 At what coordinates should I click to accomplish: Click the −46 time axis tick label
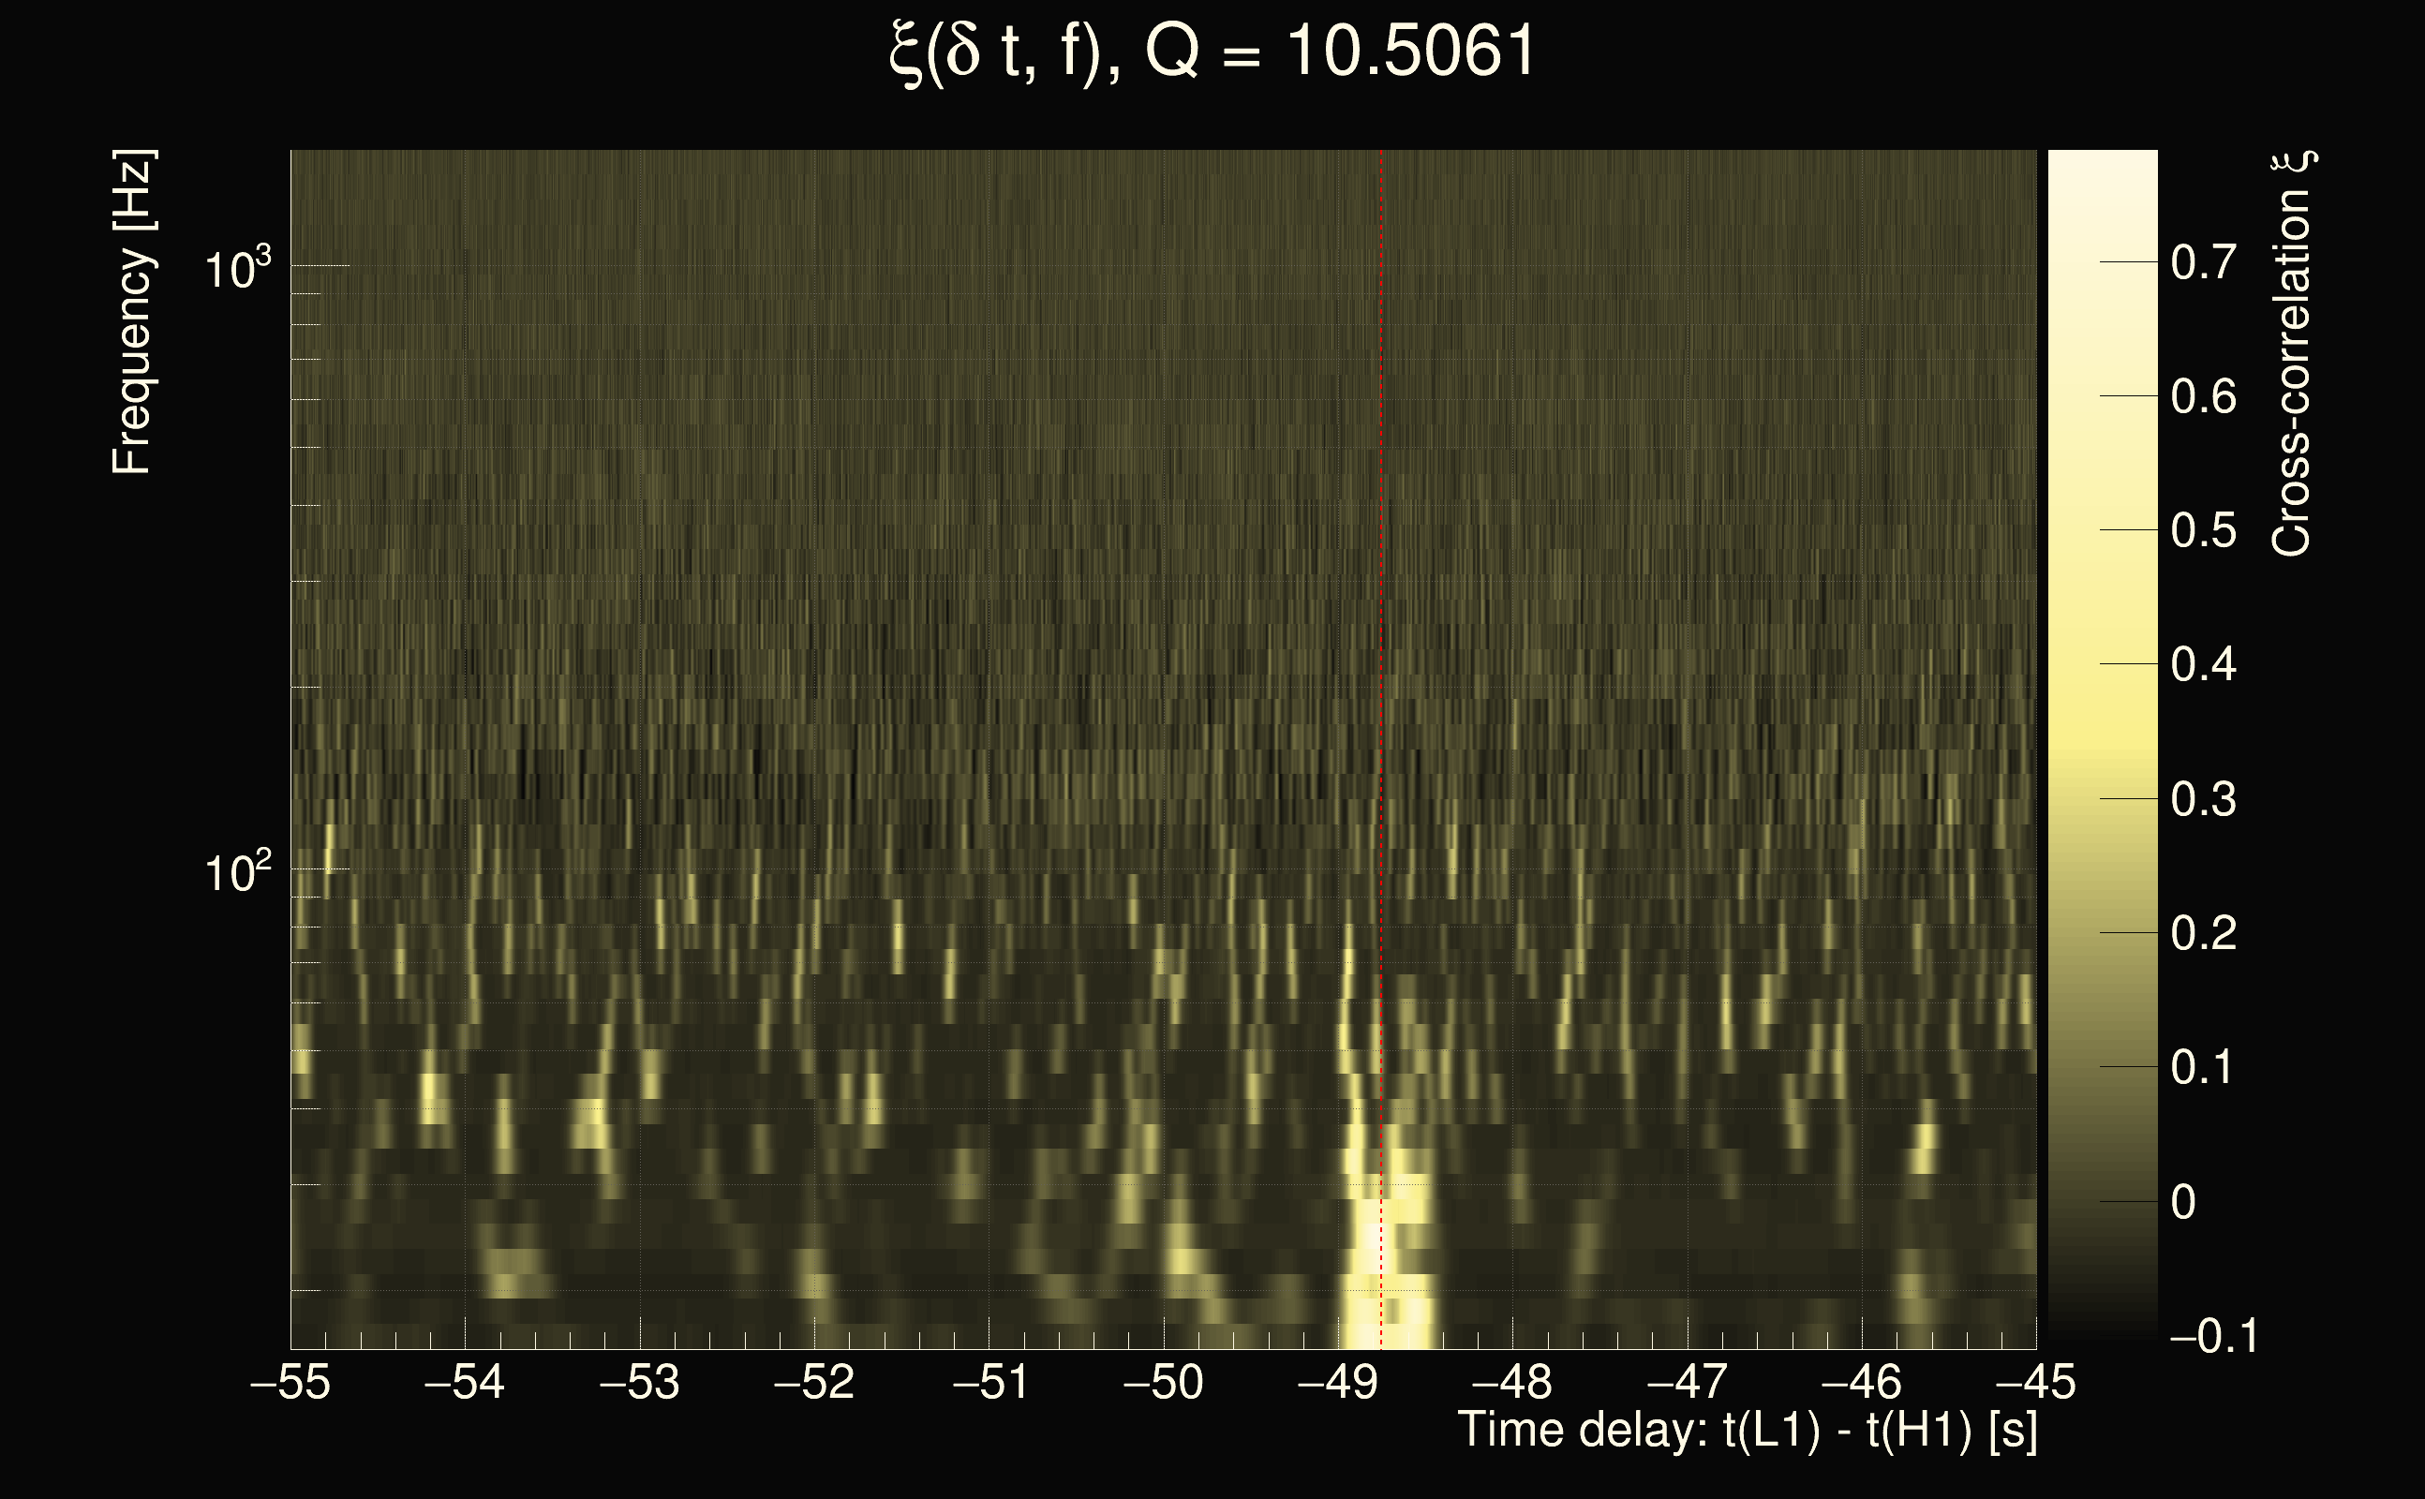(x=1861, y=1382)
